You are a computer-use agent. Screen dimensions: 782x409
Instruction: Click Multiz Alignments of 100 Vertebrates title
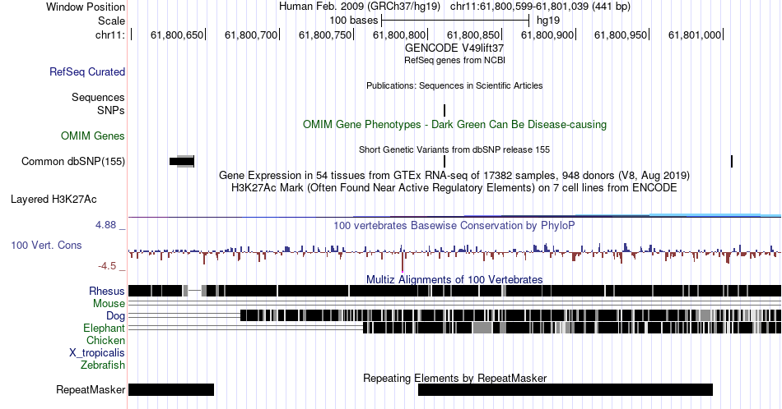454,279
